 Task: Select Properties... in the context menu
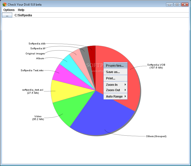115,65
